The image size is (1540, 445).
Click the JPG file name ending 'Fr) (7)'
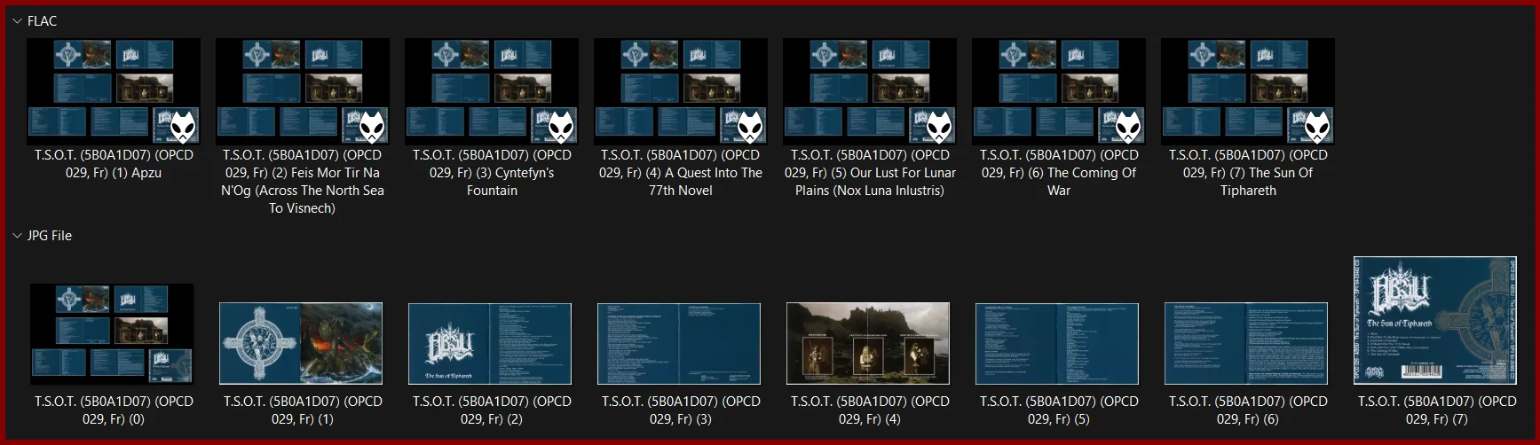(1437, 410)
